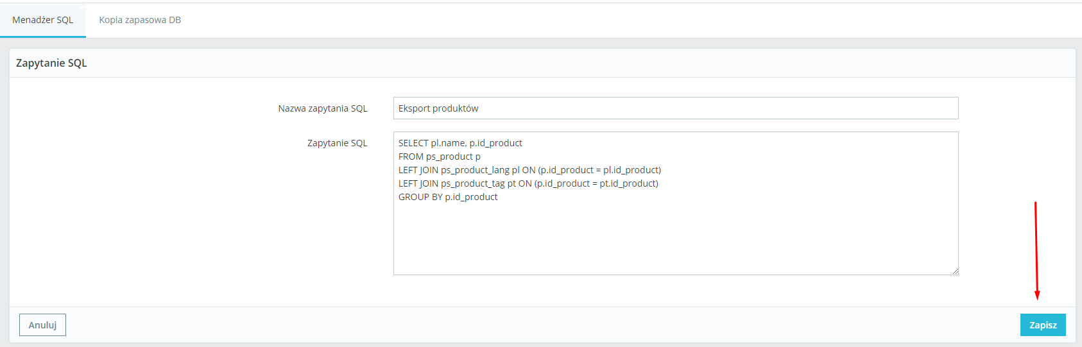Place cursor on the FROM ps_product p line
This screenshot has width=1082, height=347.
coord(440,157)
